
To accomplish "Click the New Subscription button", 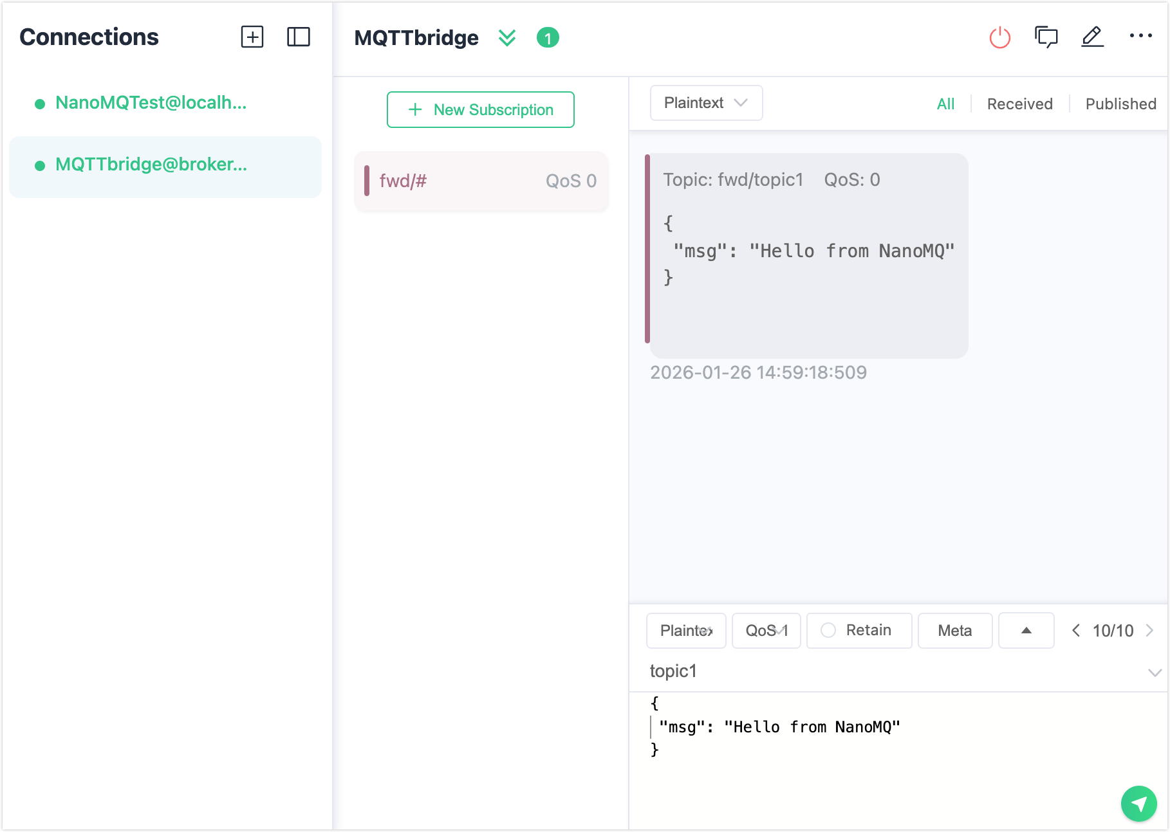I will tap(480, 110).
